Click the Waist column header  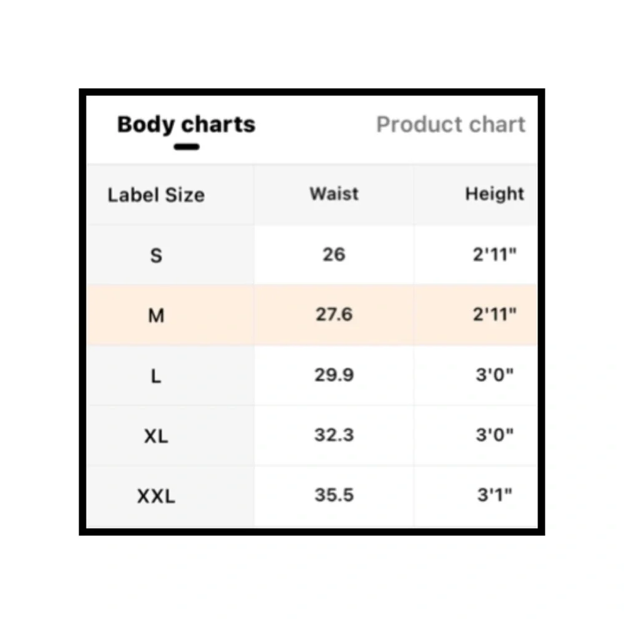click(334, 194)
